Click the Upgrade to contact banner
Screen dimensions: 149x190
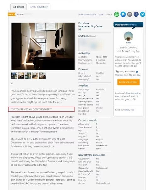(x=128, y=25)
